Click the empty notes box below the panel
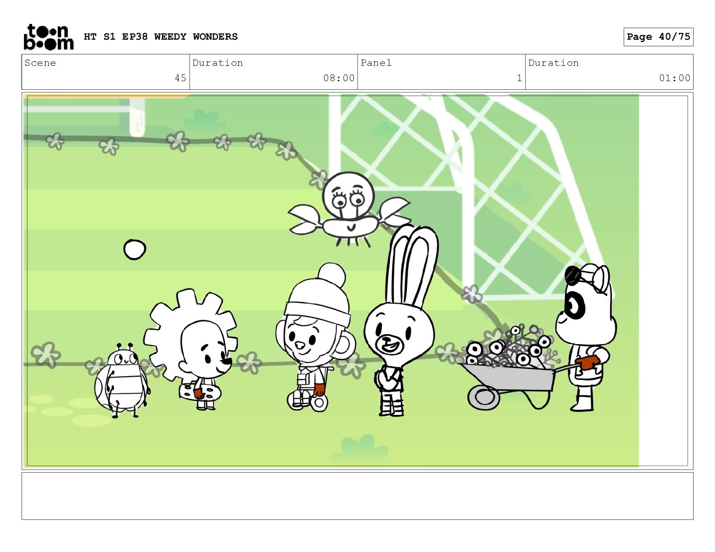This screenshot has height=552, width=715. (x=357, y=496)
